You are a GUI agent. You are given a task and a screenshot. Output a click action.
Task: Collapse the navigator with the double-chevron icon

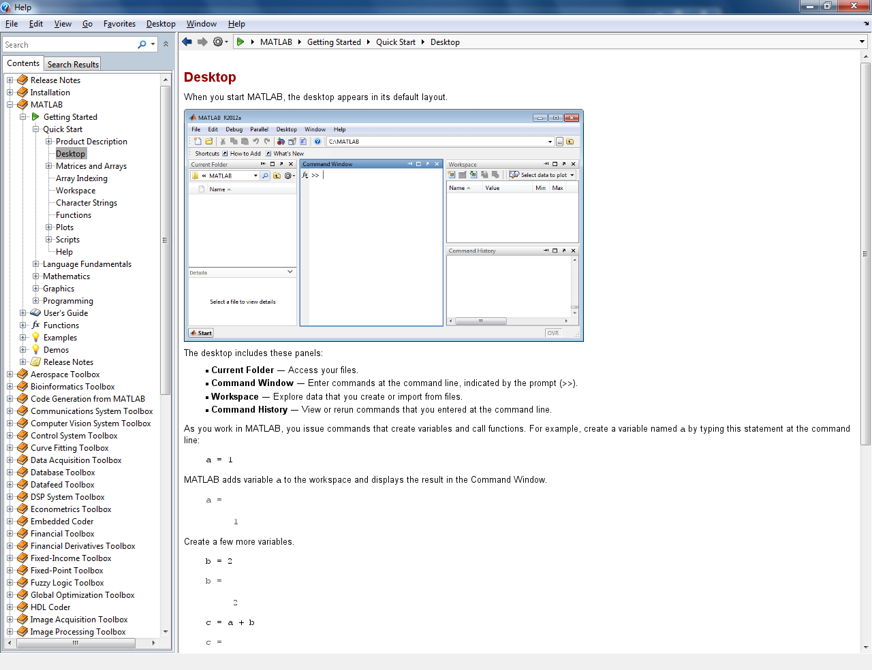(166, 44)
